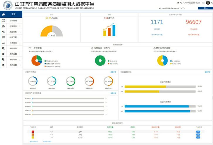Click the 51.45分 circular gauge
The height and width of the screenshot is (145, 213).
point(108,81)
